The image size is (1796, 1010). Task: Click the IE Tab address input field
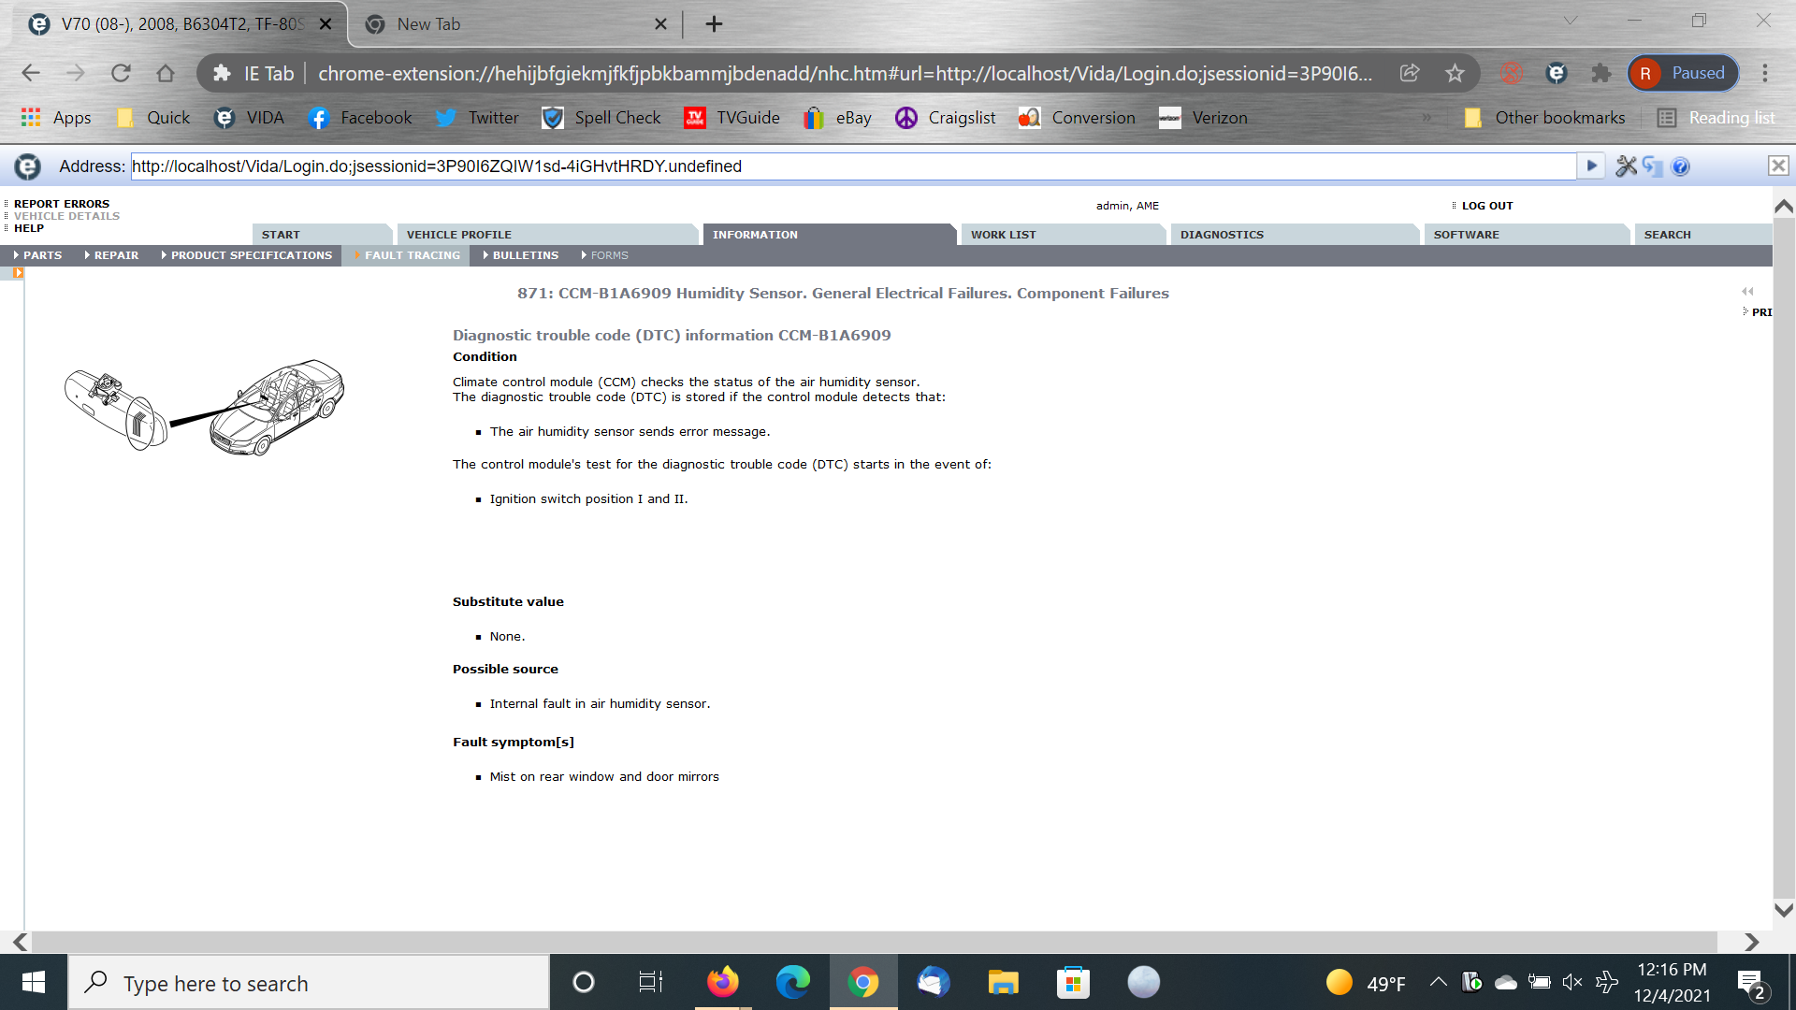click(x=851, y=166)
